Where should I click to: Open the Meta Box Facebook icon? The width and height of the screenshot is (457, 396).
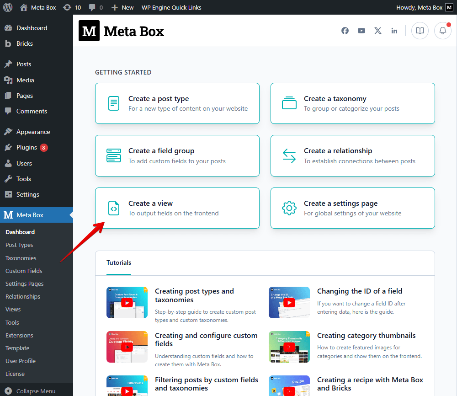(345, 31)
